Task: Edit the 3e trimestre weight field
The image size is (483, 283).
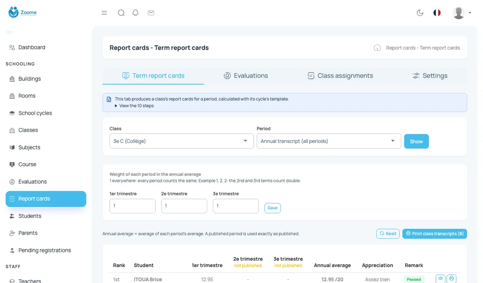Action: (235, 206)
